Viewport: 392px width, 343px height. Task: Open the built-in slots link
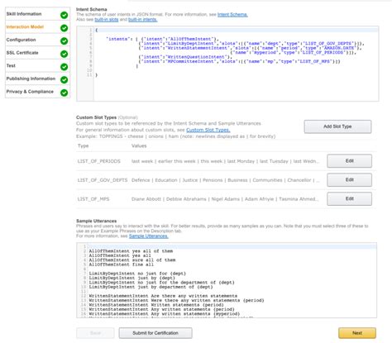coord(107,20)
